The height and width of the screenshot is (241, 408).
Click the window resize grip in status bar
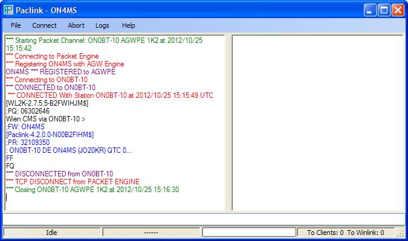click(401, 233)
